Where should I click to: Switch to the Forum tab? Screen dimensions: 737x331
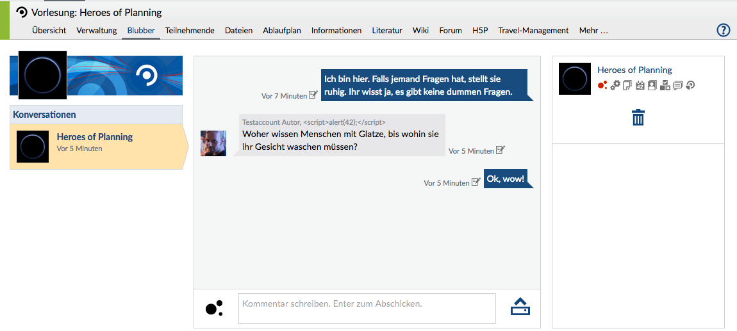click(x=451, y=31)
